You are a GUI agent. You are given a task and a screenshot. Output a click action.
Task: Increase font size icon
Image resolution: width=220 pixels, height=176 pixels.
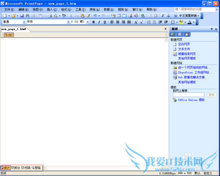(x=136, y=22)
